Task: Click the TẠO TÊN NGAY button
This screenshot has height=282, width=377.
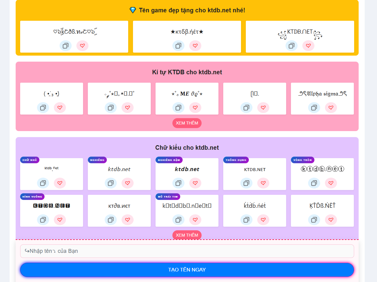Action: pyautogui.click(x=187, y=270)
